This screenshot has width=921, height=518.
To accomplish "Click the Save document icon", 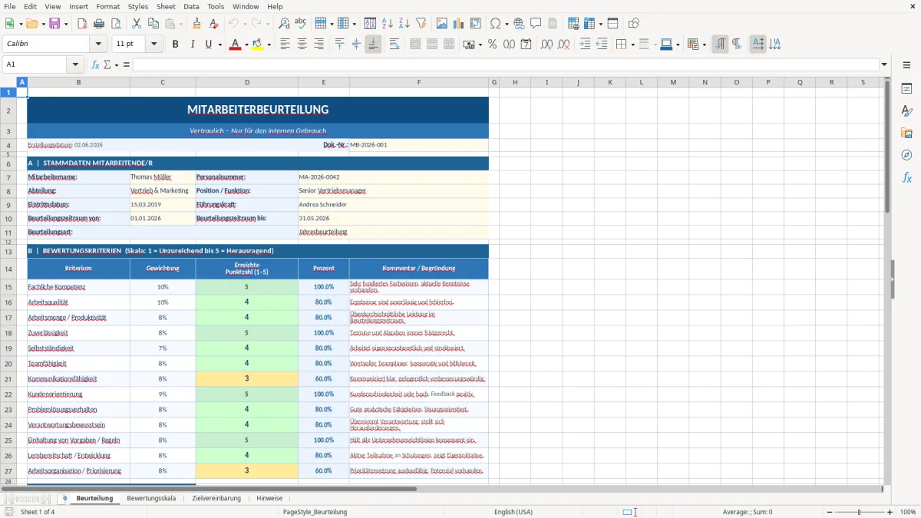I will (x=54, y=24).
